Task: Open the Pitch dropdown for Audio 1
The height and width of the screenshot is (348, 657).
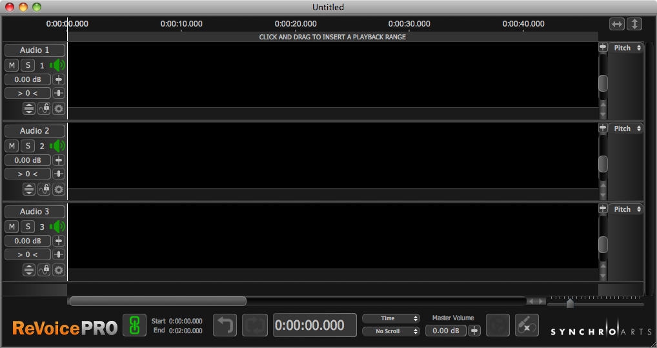Action: point(625,48)
